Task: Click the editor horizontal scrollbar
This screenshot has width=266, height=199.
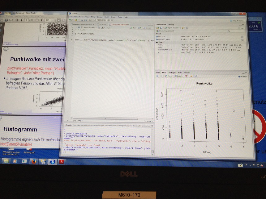Action: point(105,118)
